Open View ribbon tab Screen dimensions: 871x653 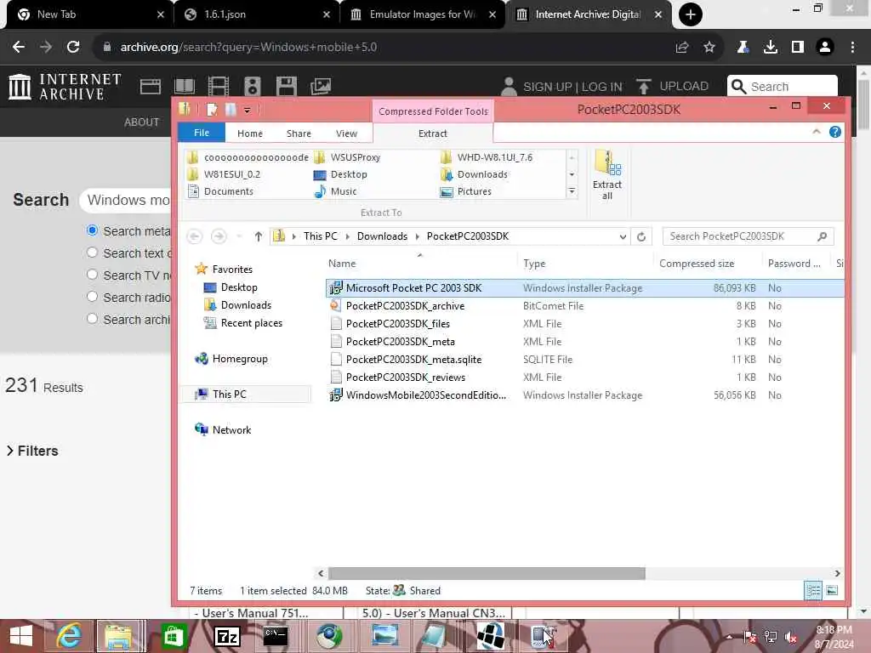coord(347,133)
